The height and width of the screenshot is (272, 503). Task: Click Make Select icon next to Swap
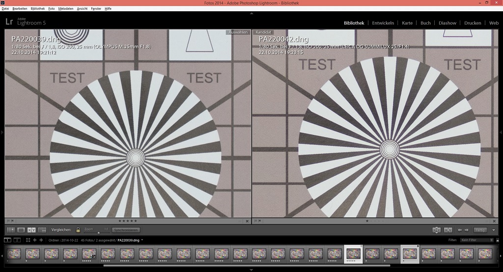[x=448, y=230]
